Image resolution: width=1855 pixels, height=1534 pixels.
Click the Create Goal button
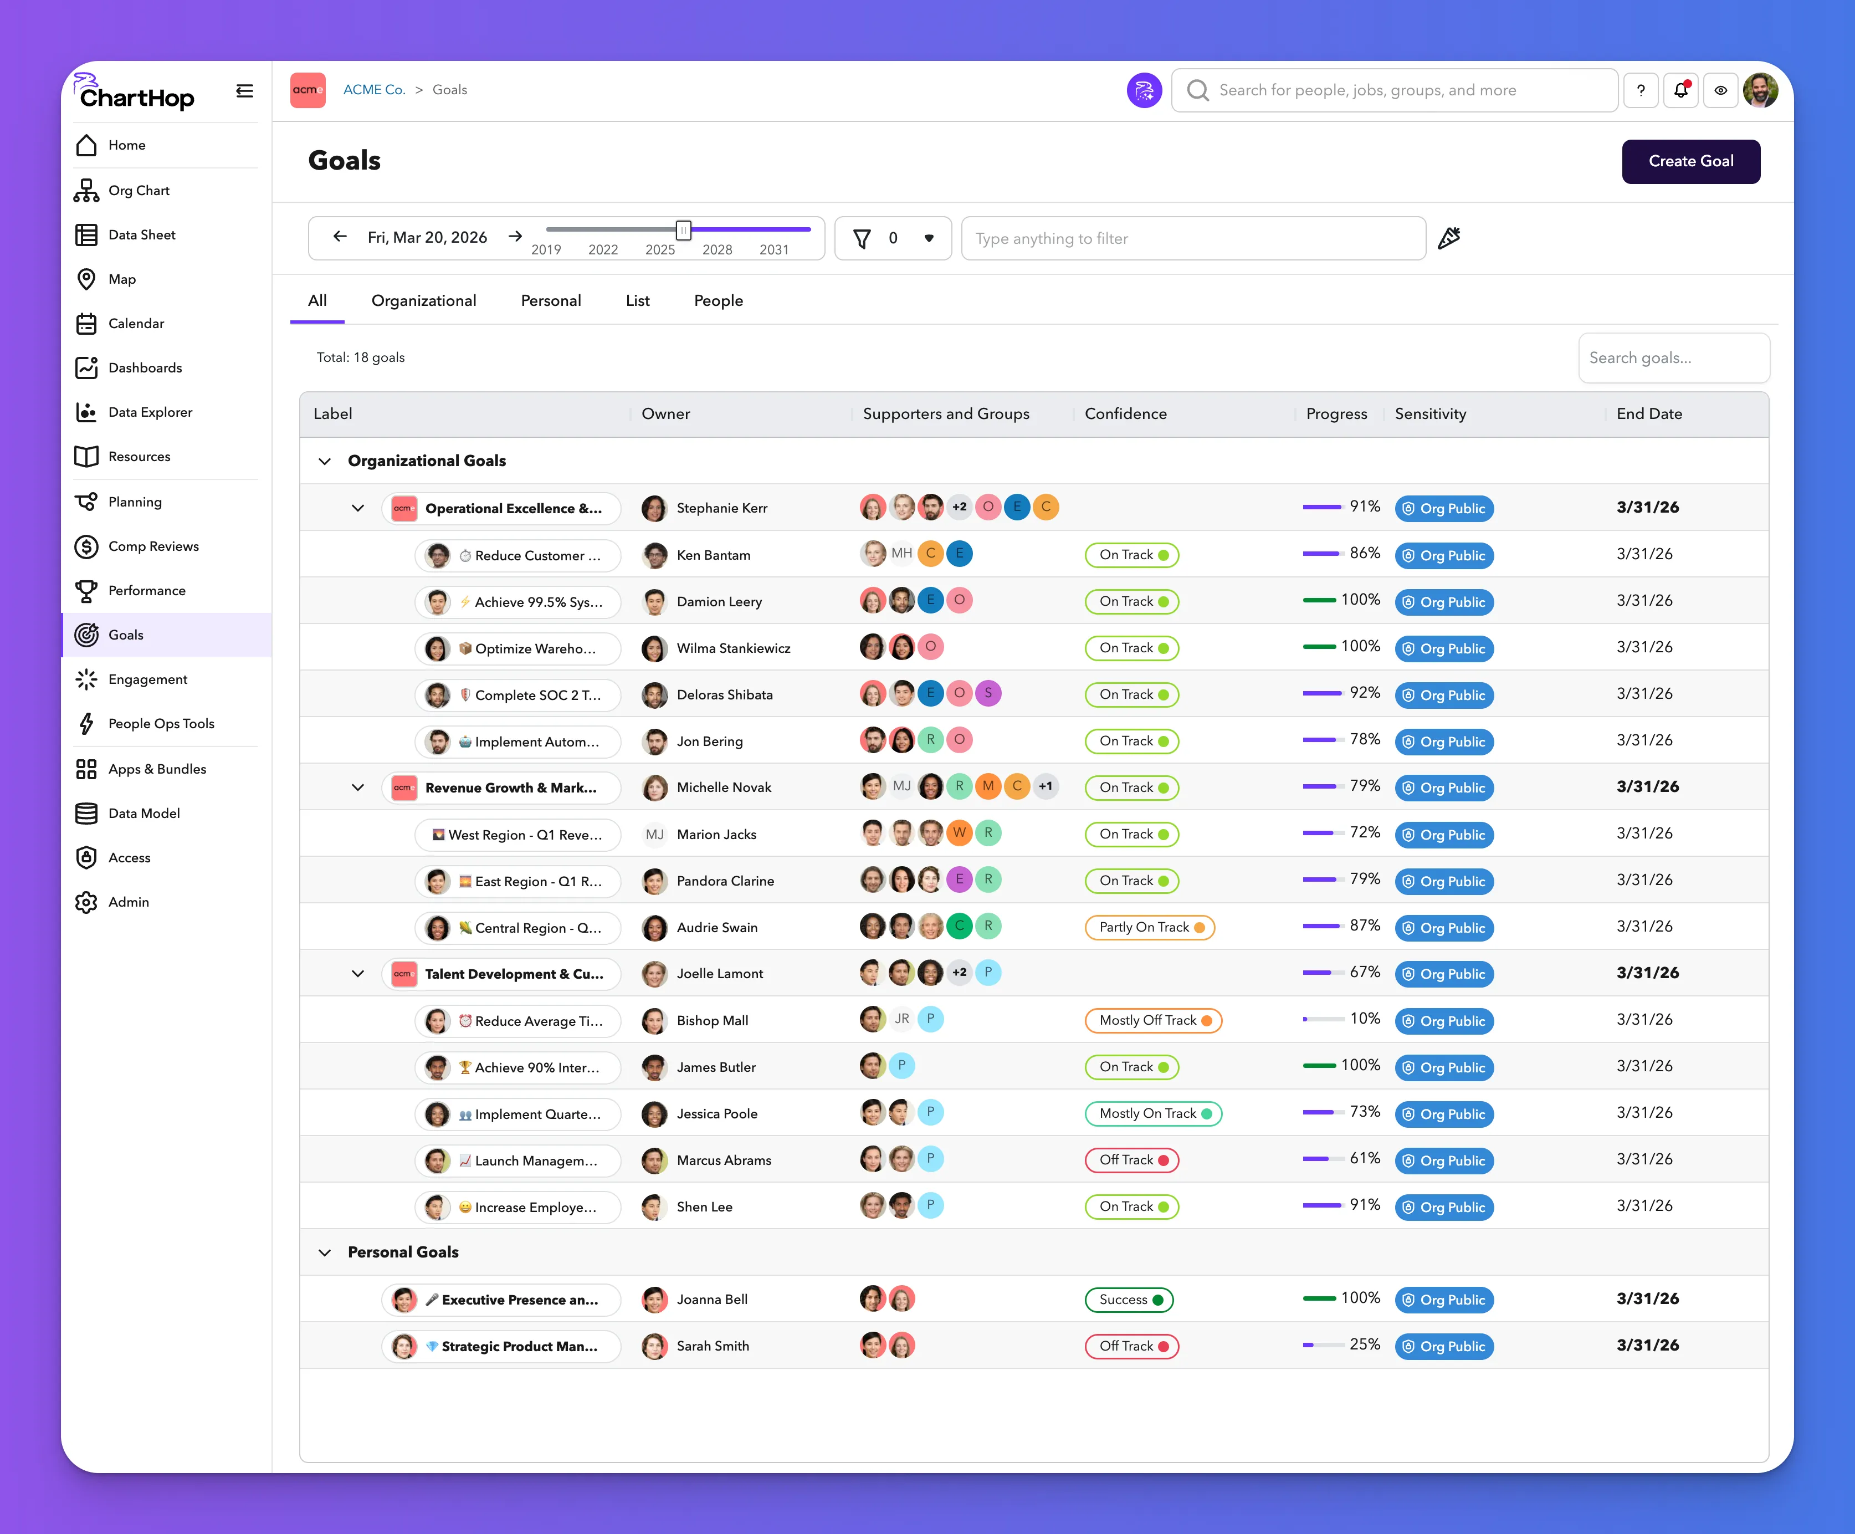coord(1690,161)
